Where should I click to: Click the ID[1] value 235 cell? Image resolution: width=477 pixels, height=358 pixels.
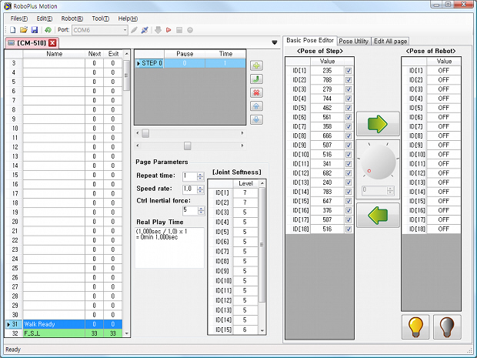point(327,71)
